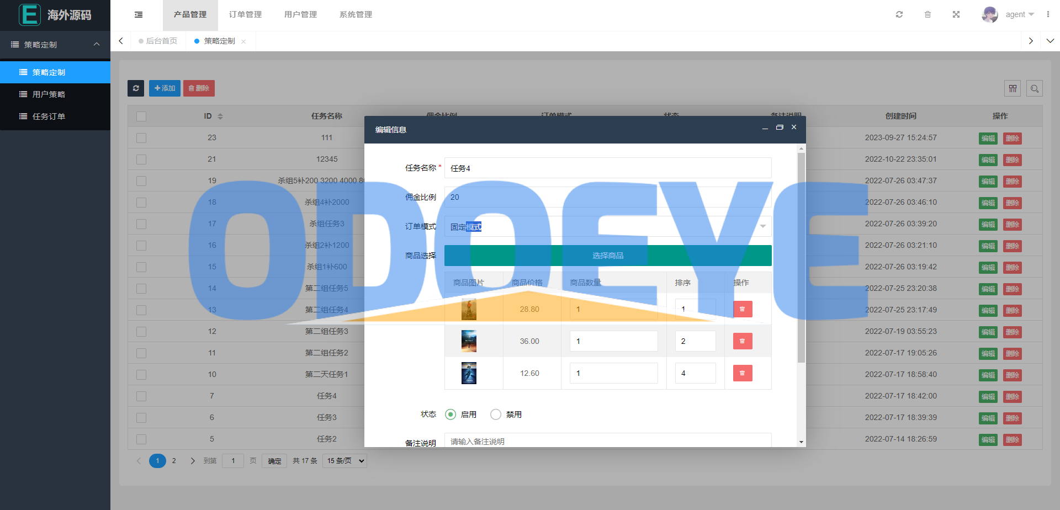Select the 启用 status radio button
The width and height of the screenshot is (1060, 510).
(451, 415)
